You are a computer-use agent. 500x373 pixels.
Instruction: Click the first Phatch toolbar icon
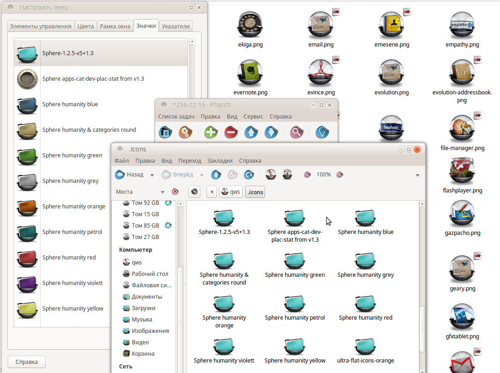(166, 132)
